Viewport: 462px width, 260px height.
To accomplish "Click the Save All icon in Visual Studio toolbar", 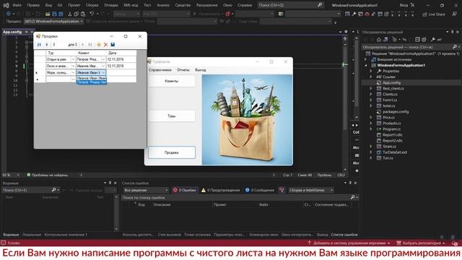I will pyautogui.click(x=61, y=14).
